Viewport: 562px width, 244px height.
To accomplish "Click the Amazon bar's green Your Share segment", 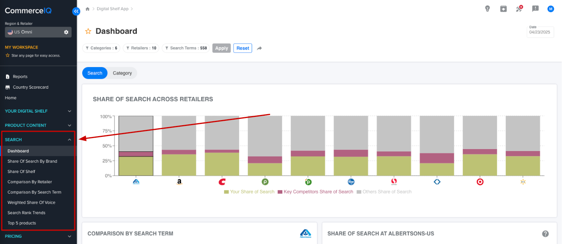I will point(179,165).
